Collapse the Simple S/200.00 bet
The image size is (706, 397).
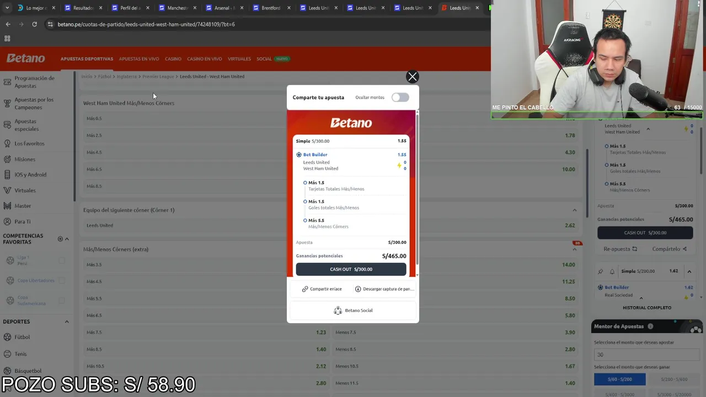[689, 271]
